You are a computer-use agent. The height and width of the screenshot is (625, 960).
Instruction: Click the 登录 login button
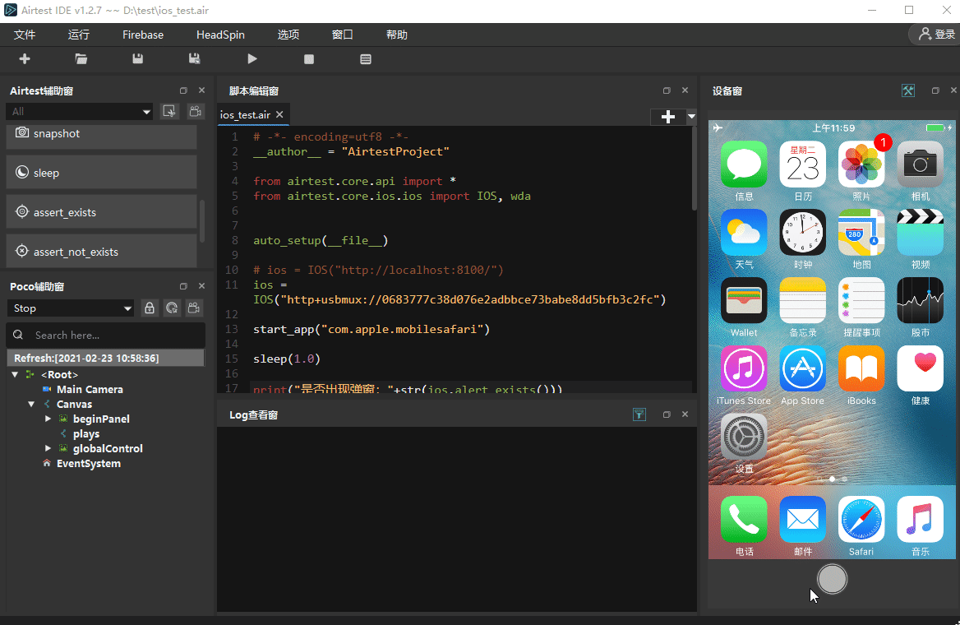pyautogui.click(x=937, y=35)
